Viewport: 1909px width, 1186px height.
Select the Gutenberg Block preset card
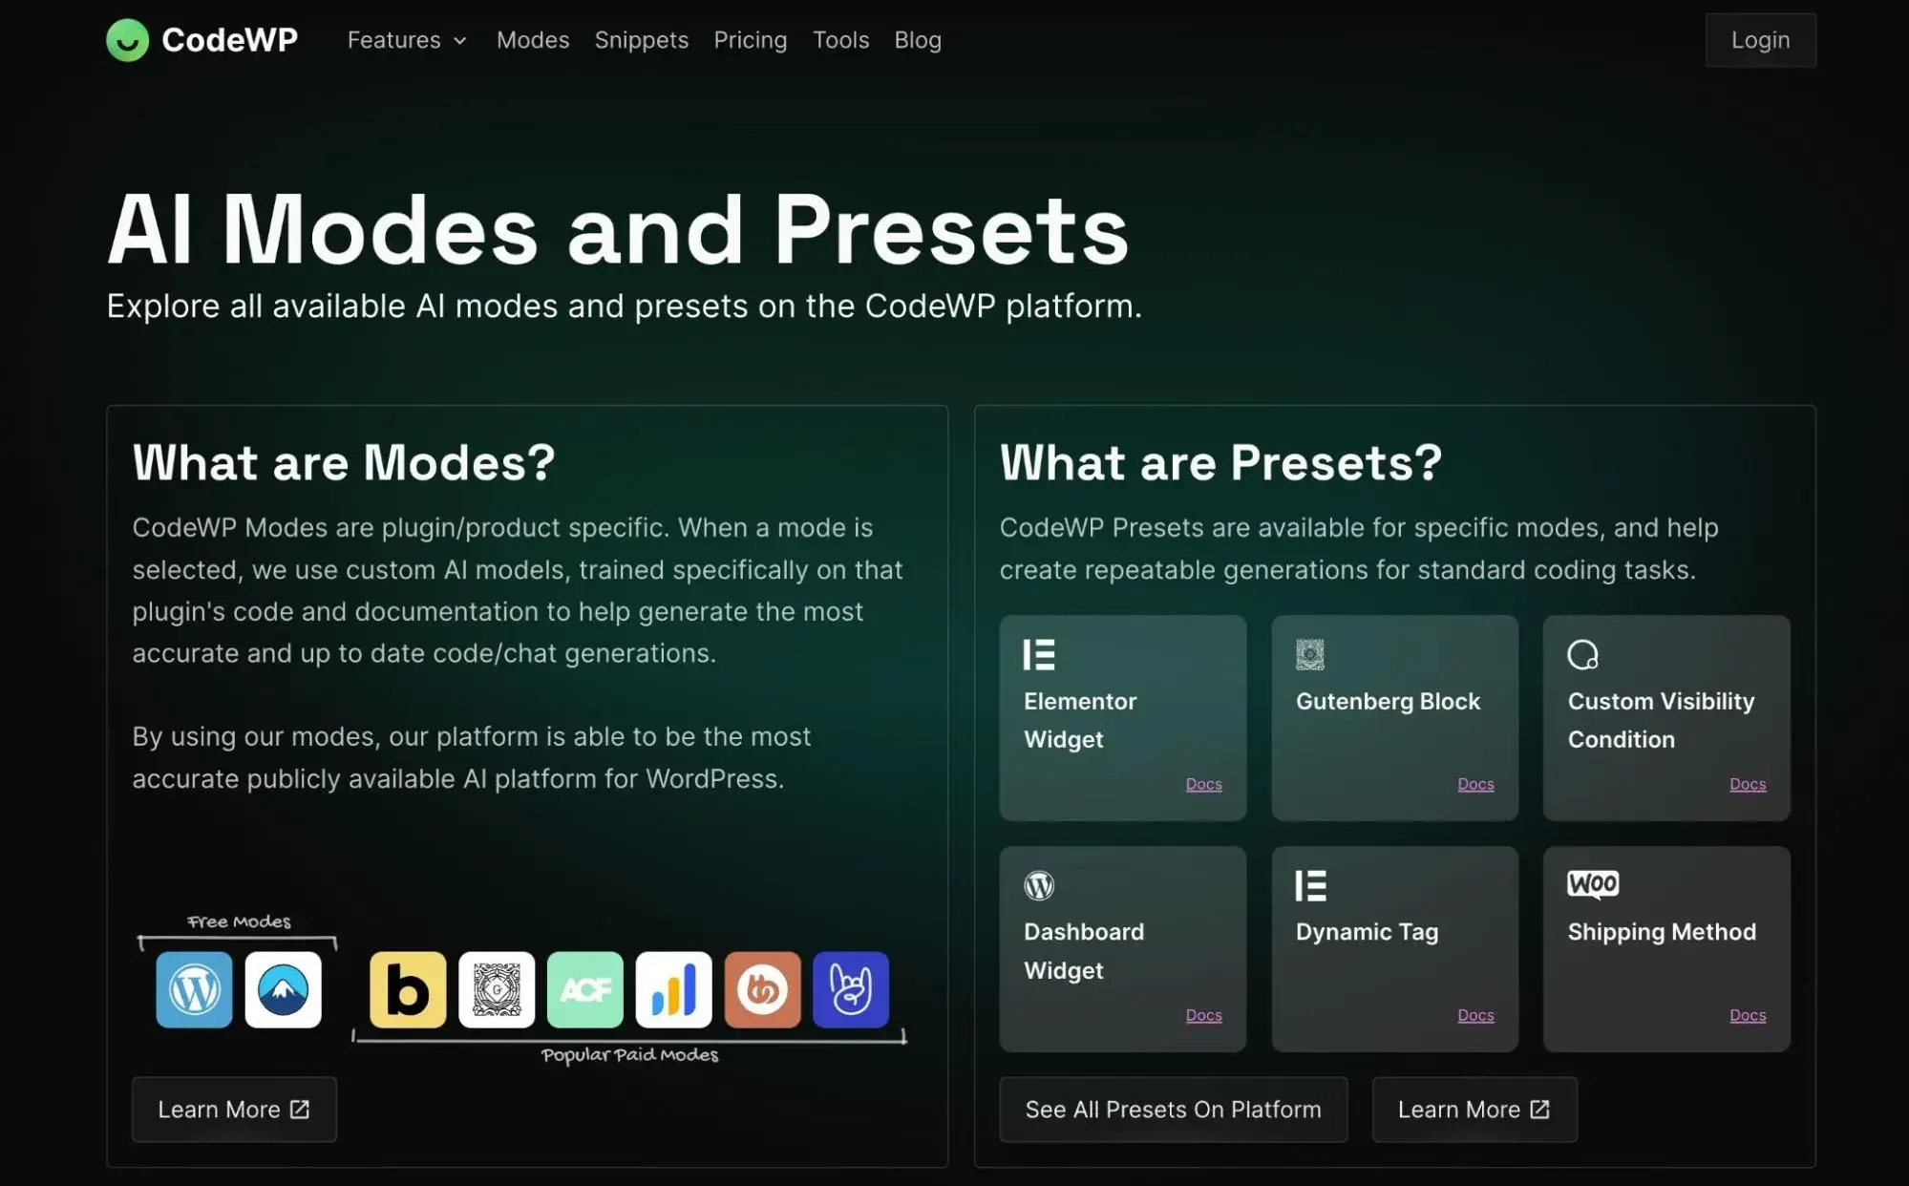click(x=1393, y=716)
